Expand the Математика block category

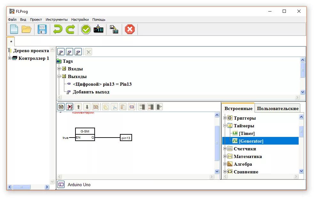pos(225,156)
